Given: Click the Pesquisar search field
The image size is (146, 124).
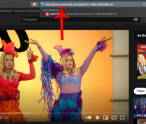Looking at the screenshot, I should coord(81,19).
